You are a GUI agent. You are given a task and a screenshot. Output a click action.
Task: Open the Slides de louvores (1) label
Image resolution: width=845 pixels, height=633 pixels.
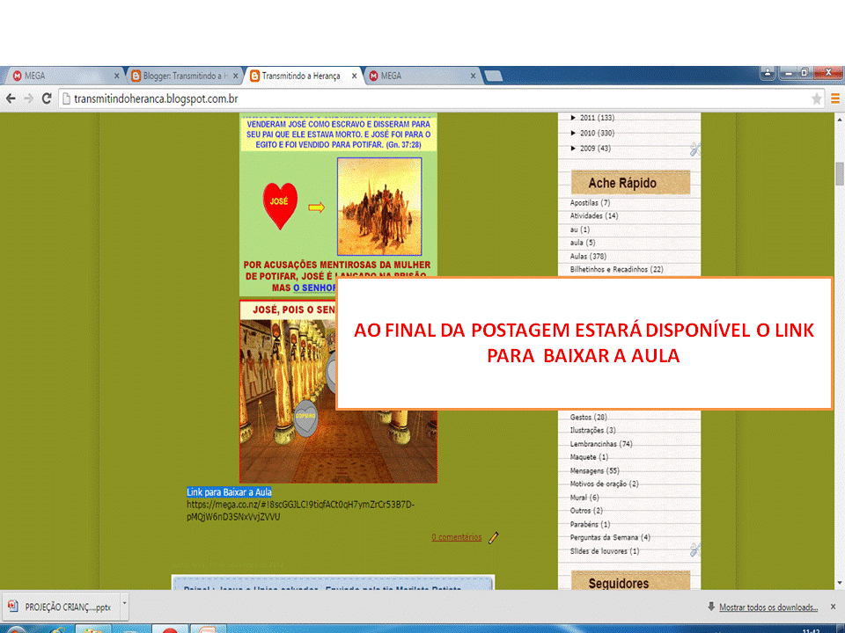605,551
